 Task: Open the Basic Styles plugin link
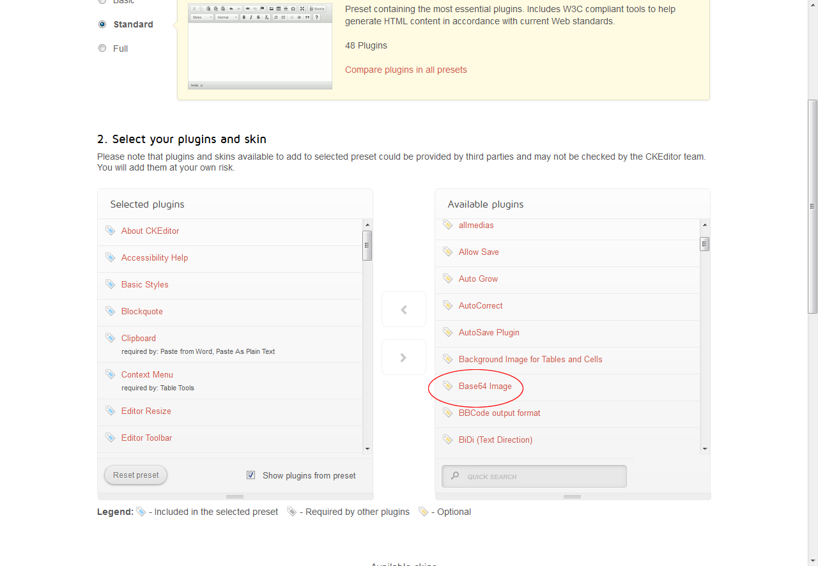point(145,284)
